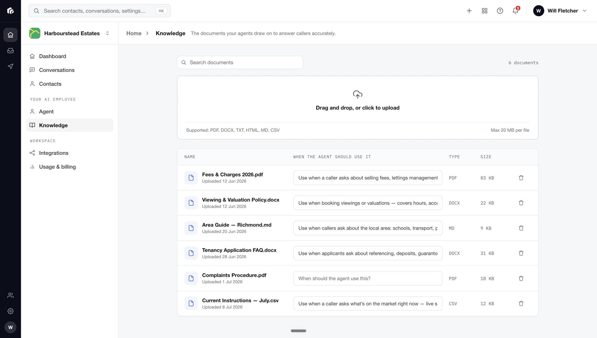Image resolution: width=597 pixels, height=338 pixels.
Task: Expand the Harbourstead Estates workspace switcher
Action: (x=107, y=33)
